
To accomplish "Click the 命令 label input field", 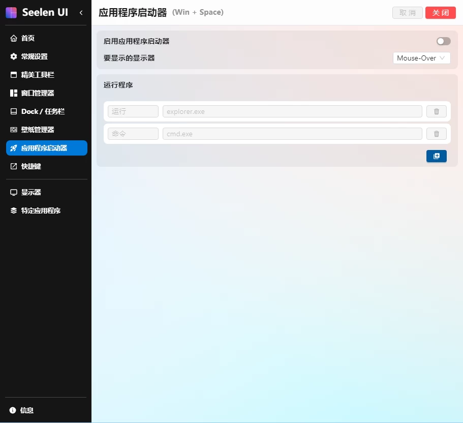I will (x=133, y=134).
